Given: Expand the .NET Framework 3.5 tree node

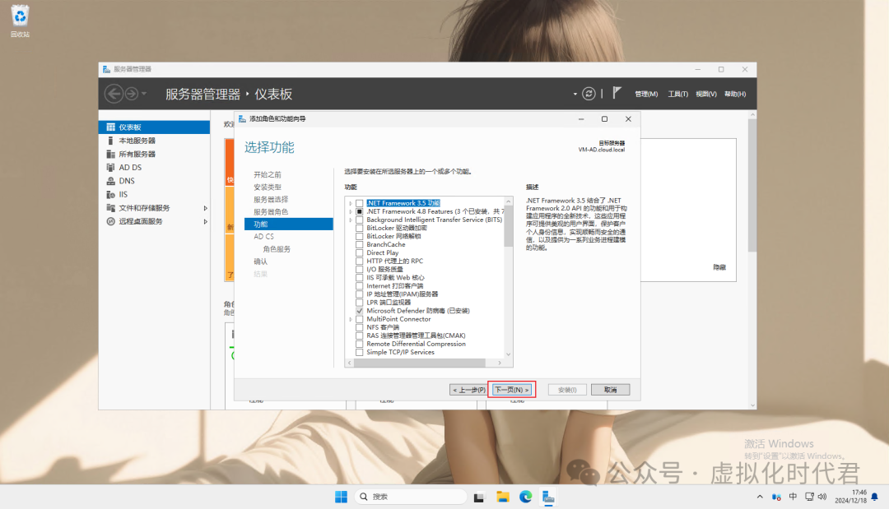Looking at the screenshot, I should [x=351, y=203].
